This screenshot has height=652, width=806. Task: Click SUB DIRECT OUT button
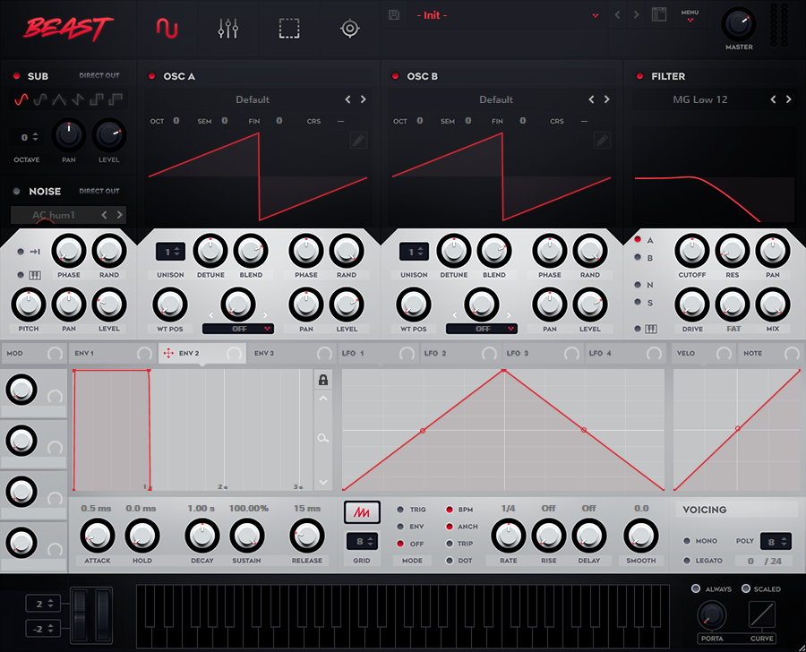[99, 75]
